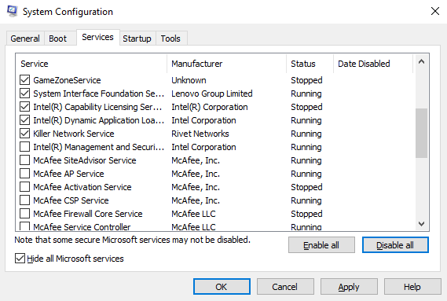
Task: Close the System Configuration window
Action: pyautogui.click(x=435, y=11)
